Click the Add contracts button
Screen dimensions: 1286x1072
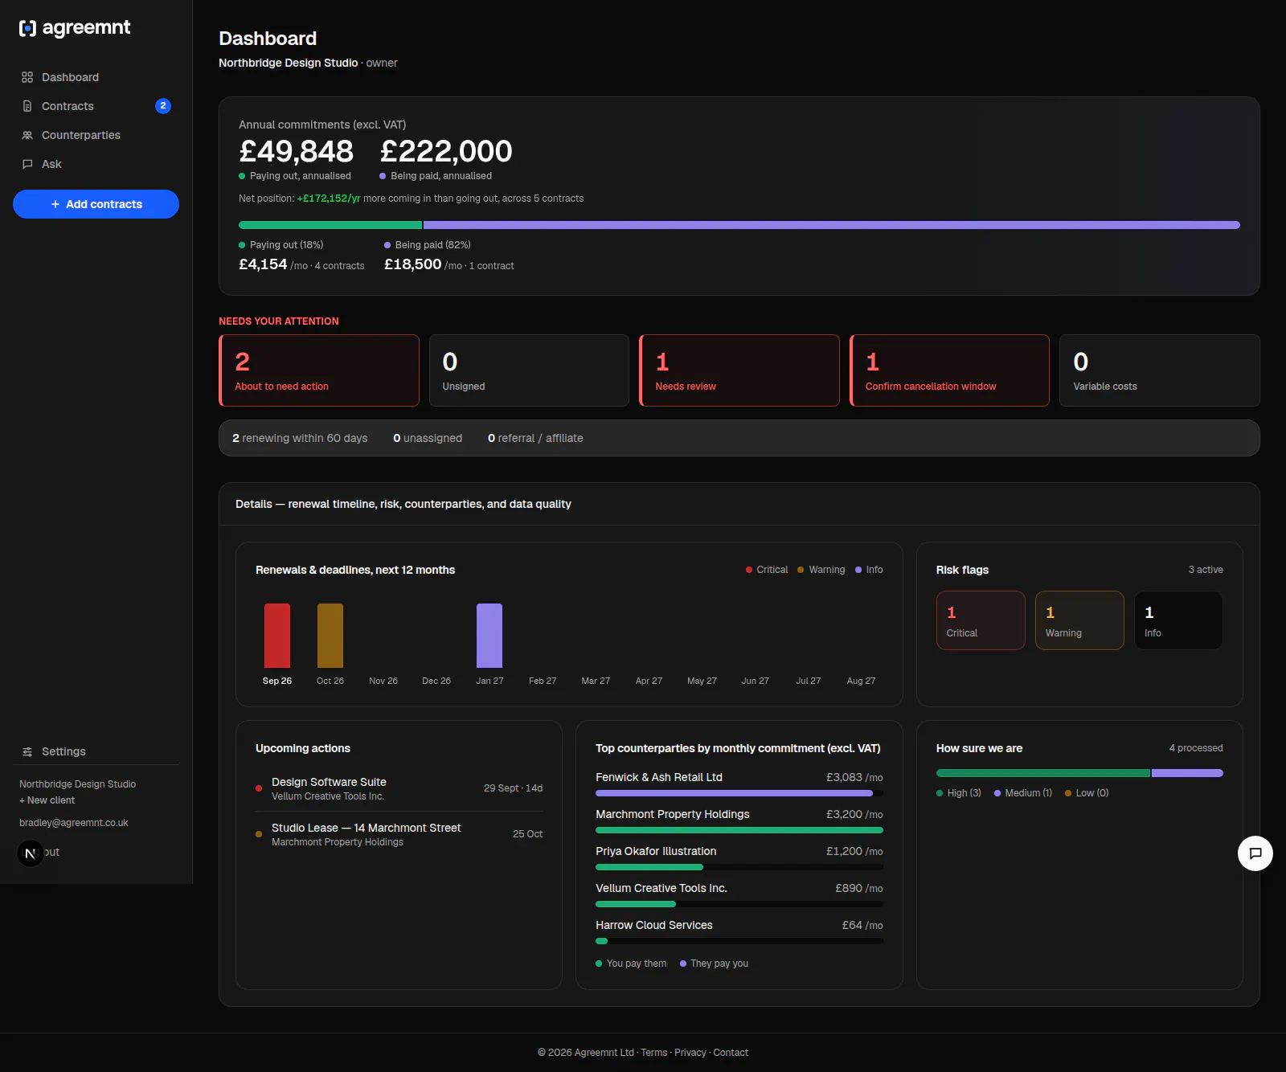[x=96, y=204]
